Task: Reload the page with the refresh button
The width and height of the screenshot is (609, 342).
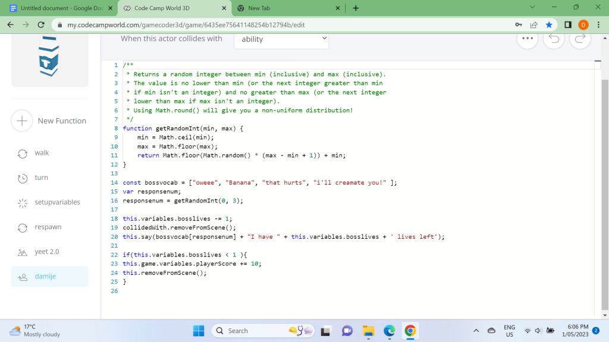Action: (41, 25)
